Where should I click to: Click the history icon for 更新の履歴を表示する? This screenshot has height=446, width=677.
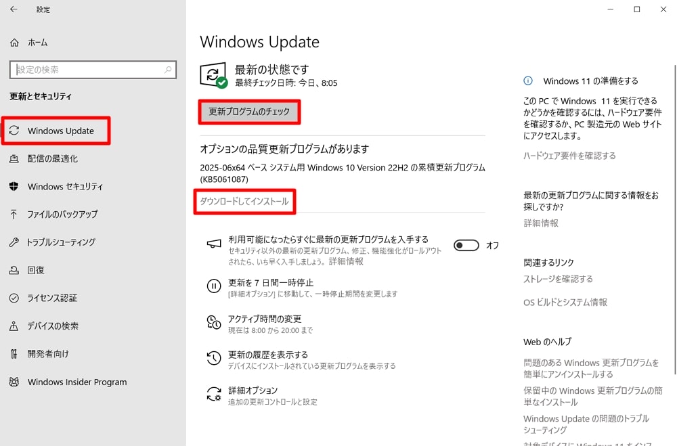[x=214, y=358]
